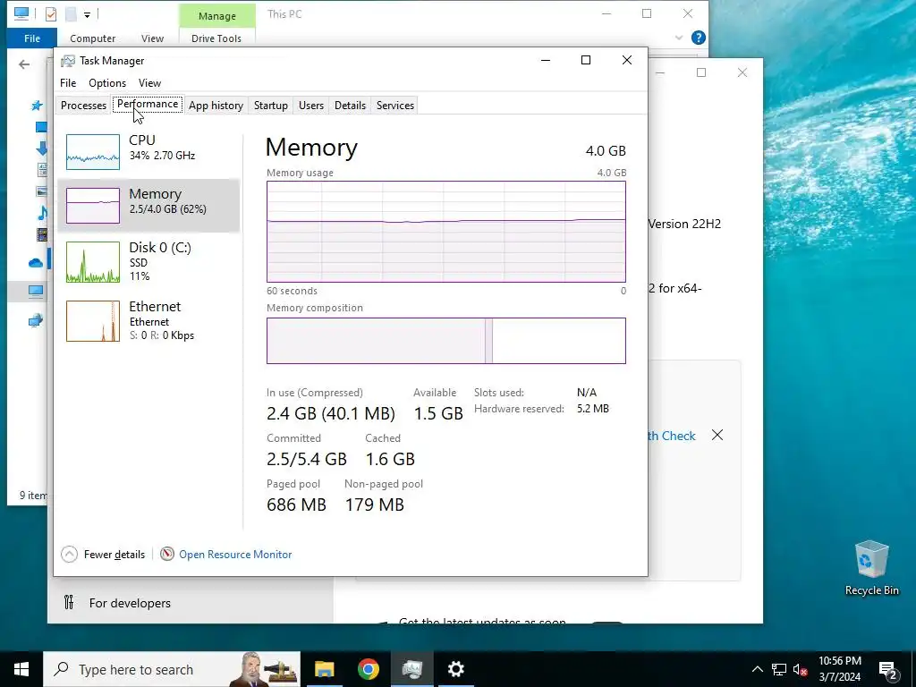Click Quick access star in navigation pane
This screenshot has height=687, width=916.
pyautogui.click(x=37, y=106)
